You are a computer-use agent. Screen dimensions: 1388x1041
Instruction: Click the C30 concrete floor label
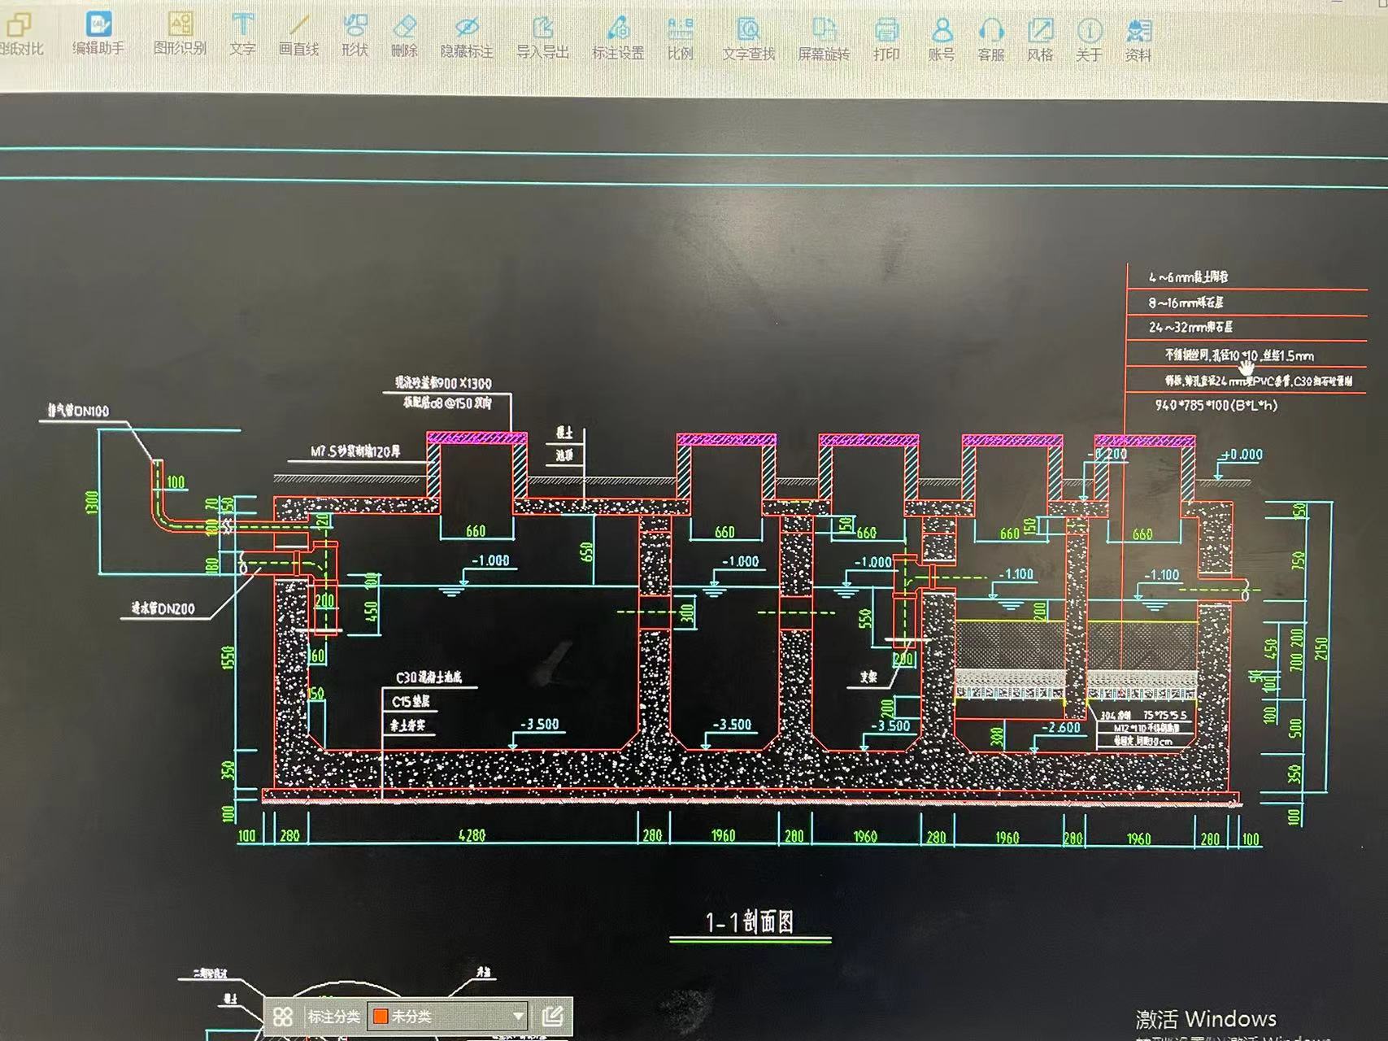[429, 677]
